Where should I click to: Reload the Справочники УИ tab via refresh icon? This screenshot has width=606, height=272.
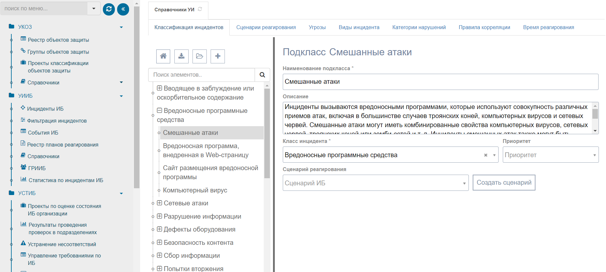tap(200, 9)
